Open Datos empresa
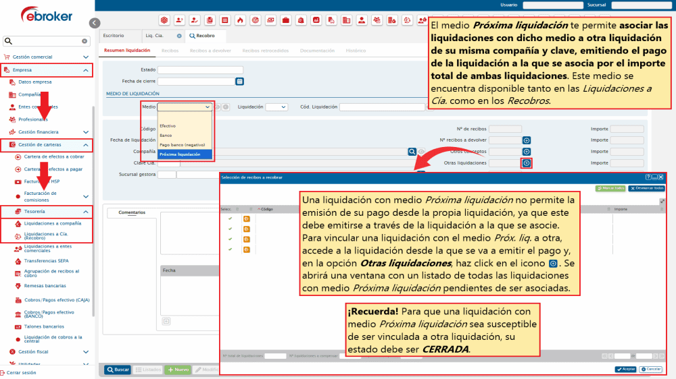Image resolution: width=676 pixels, height=379 pixels. 35,82
